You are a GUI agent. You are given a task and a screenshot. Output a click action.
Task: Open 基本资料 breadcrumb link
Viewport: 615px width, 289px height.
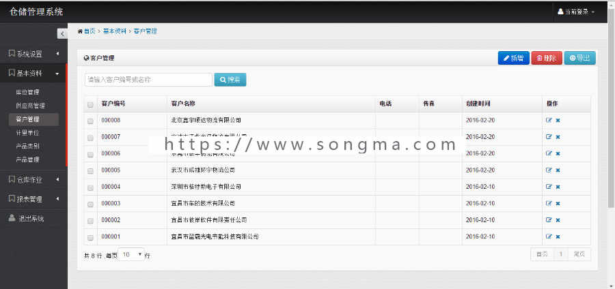pyautogui.click(x=115, y=31)
